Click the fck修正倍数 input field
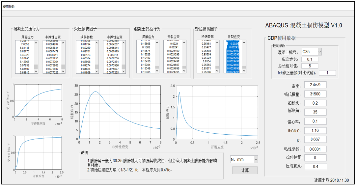The width and height of the screenshot is (356, 186). pos(327,73)
